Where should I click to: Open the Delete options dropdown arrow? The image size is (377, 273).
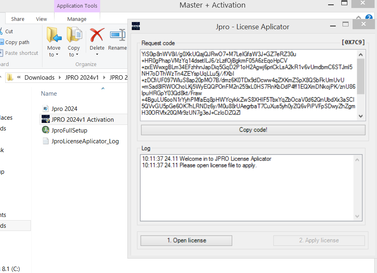coord(97,54)
